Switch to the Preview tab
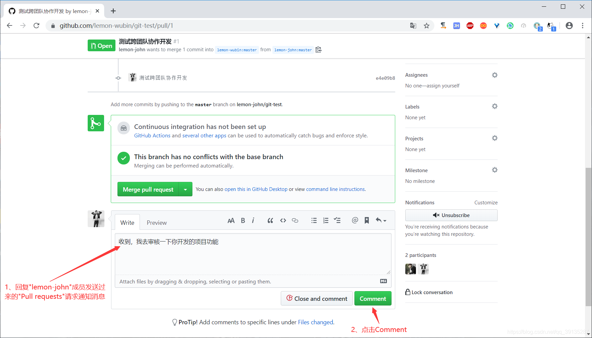Viewport: 592px width, 338px height. pos(157,222)
